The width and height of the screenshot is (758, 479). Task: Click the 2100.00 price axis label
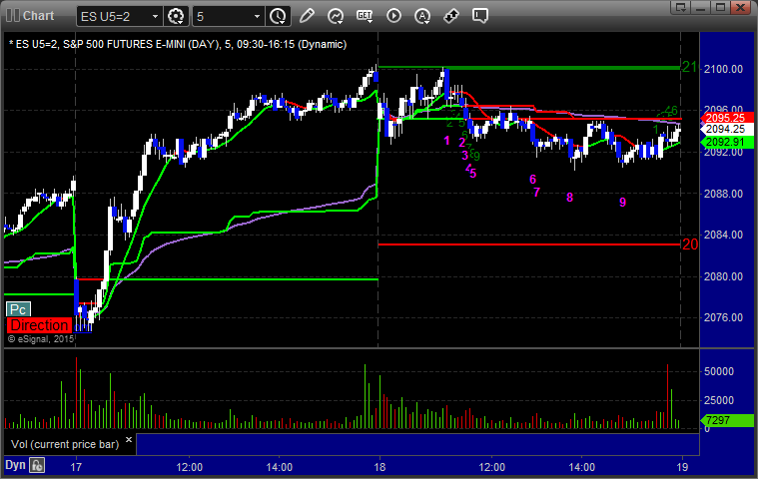(x=723, y=69)
